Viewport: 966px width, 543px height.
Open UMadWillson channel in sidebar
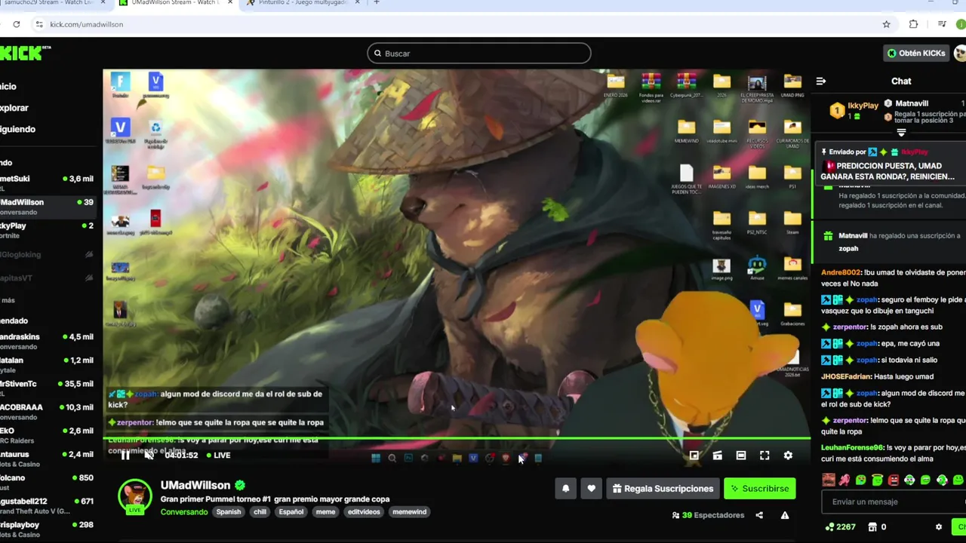pos(47,207)
